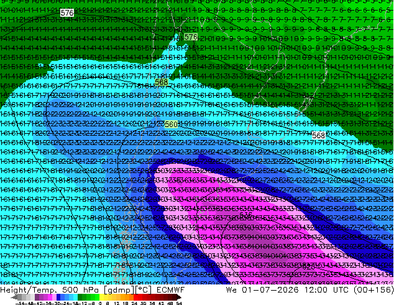Viewport: 394px width, 305px height.
Task: Click the 536 label inside the pink cold core
Action: tap(245, 215)
